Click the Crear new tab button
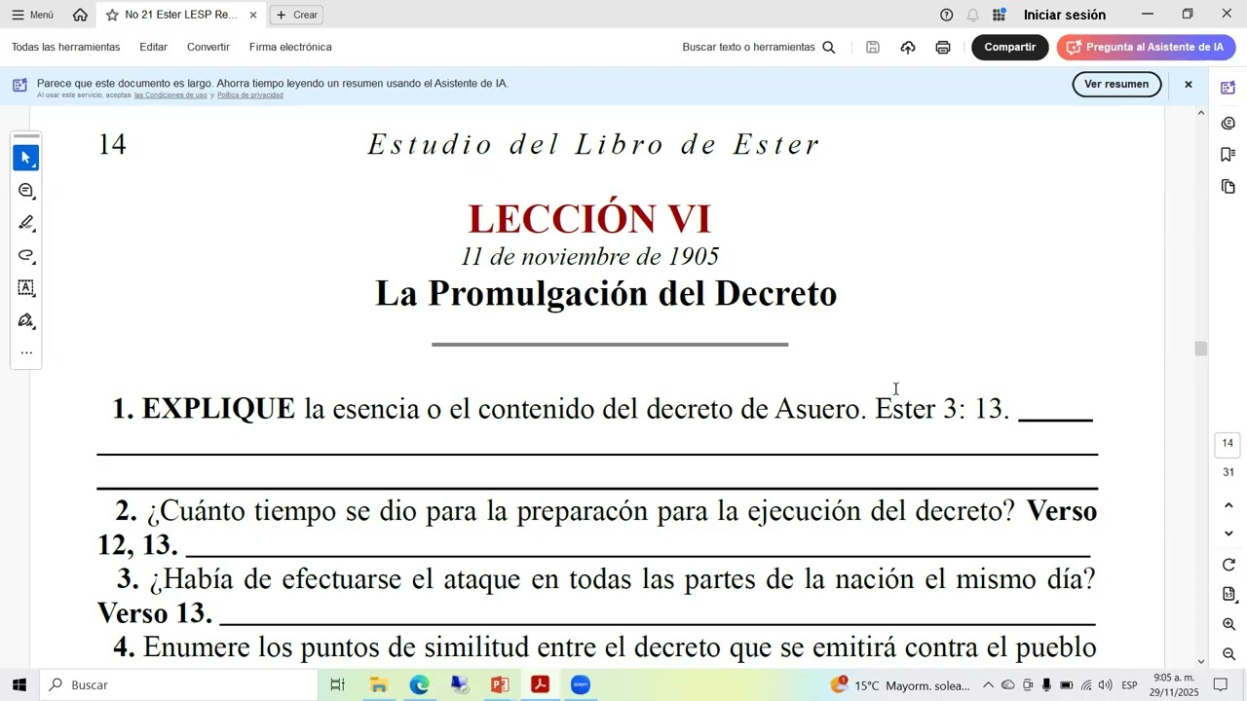Viewport: 1247px width, 701px height. point(297,15)
